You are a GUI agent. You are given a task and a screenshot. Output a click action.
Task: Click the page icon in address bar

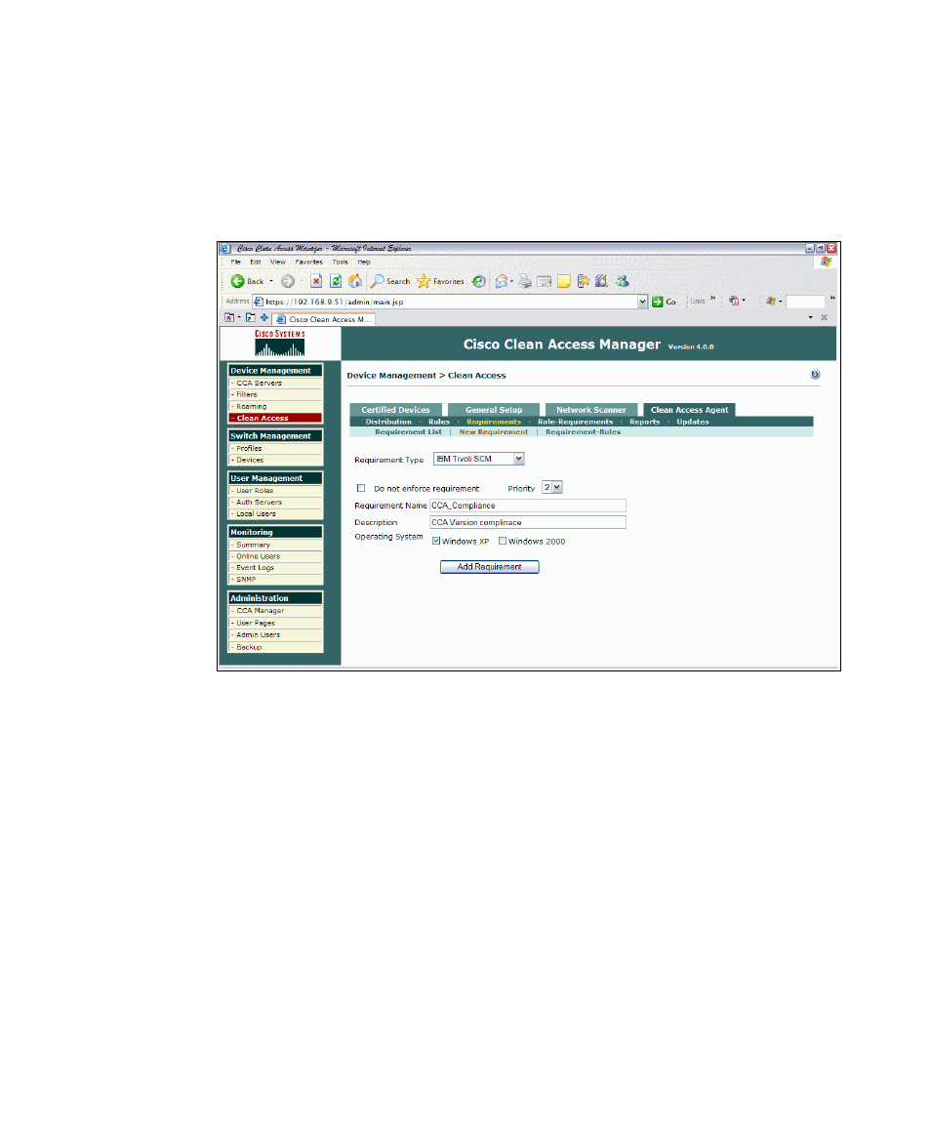[x=258, y=302]
